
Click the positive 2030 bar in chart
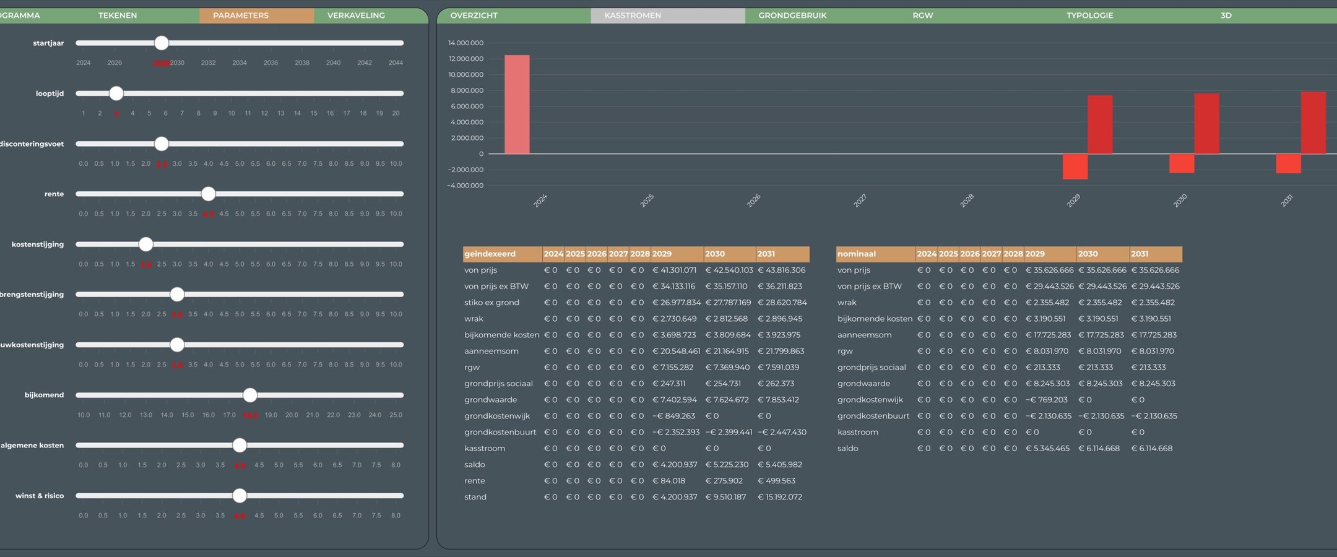click(1206, 124)
